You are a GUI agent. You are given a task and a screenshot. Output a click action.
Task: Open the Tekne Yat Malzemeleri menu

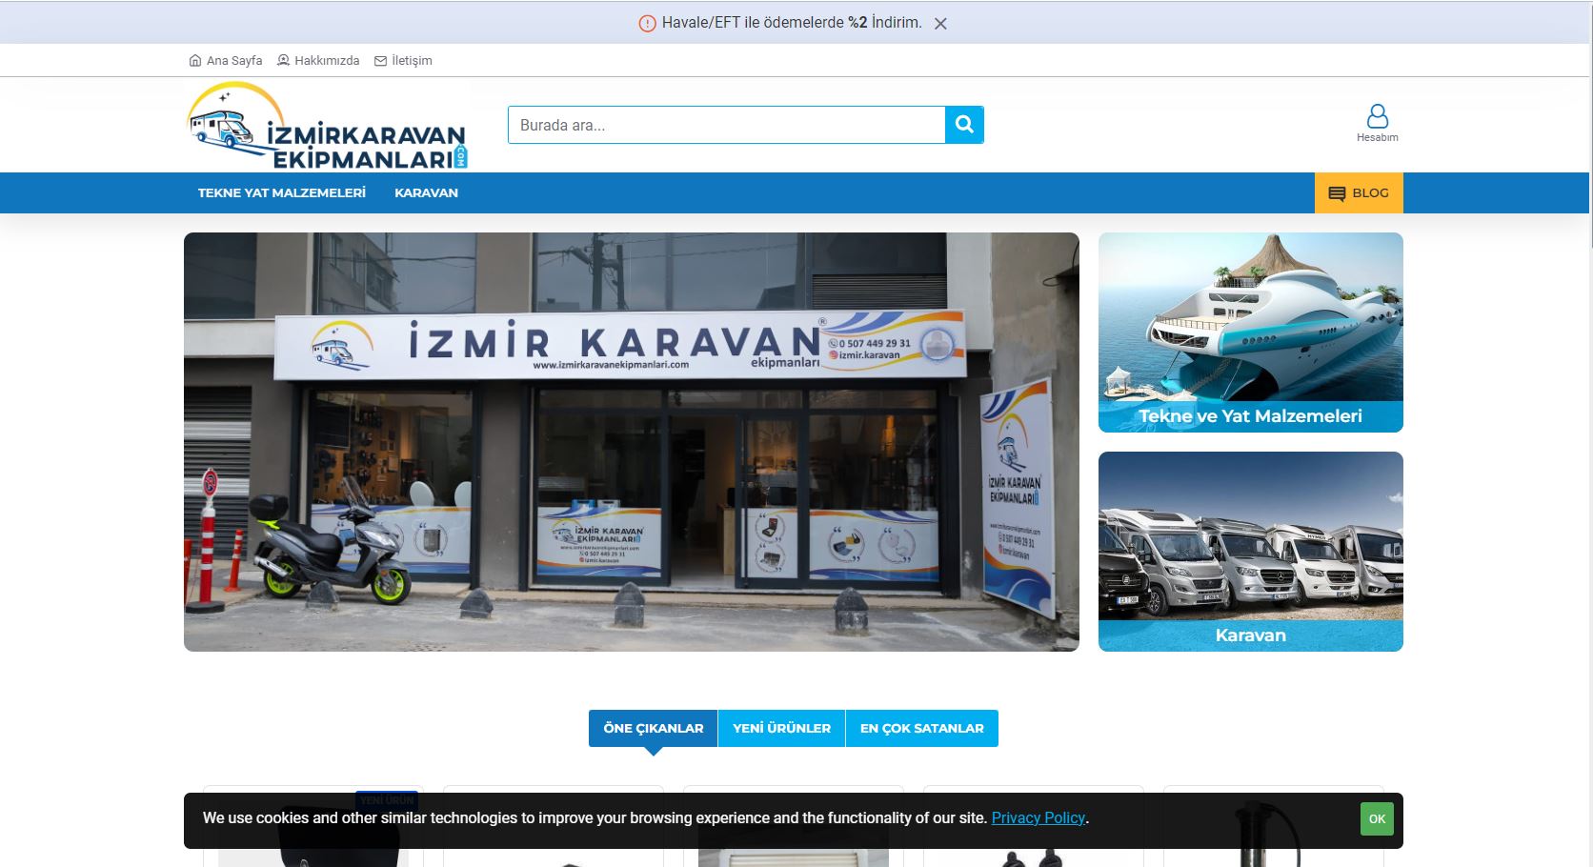282,192
